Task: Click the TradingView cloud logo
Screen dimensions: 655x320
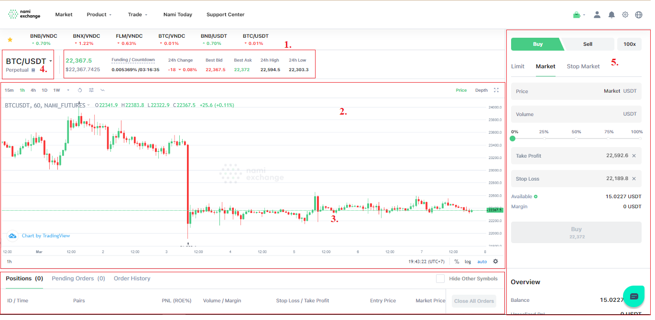Action: pyautogui.click(x=12, y=235)
